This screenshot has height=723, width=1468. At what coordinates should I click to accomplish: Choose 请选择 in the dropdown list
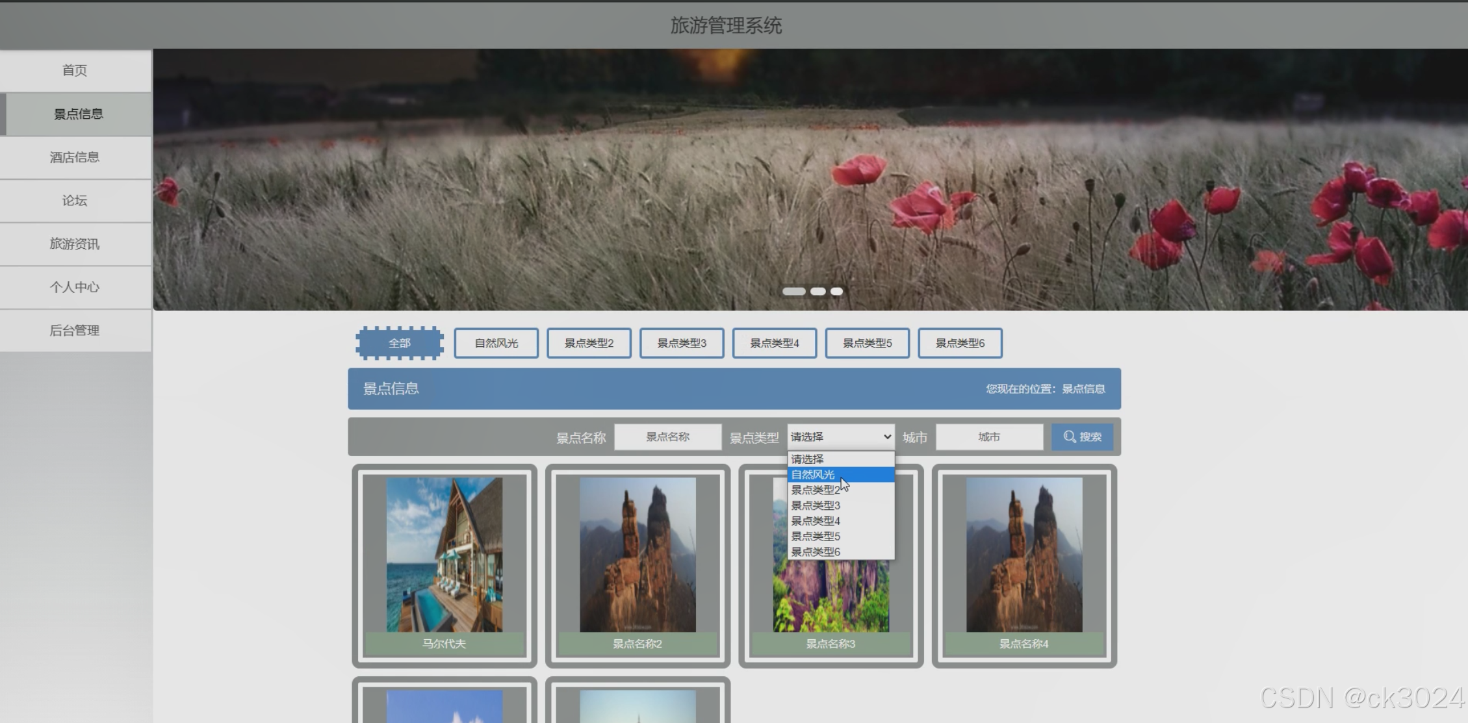click(841, 459)
